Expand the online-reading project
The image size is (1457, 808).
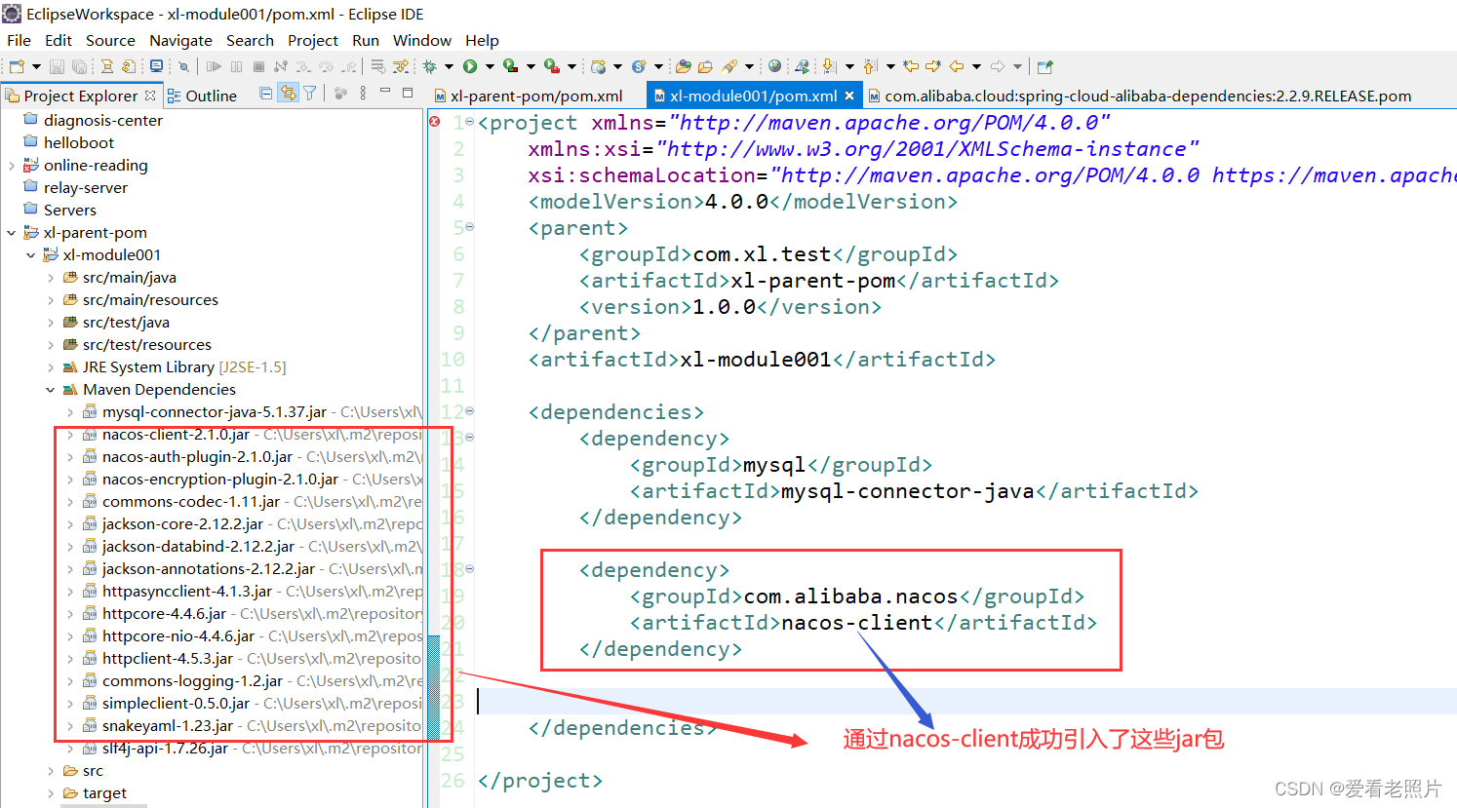(x=12, y=166)
